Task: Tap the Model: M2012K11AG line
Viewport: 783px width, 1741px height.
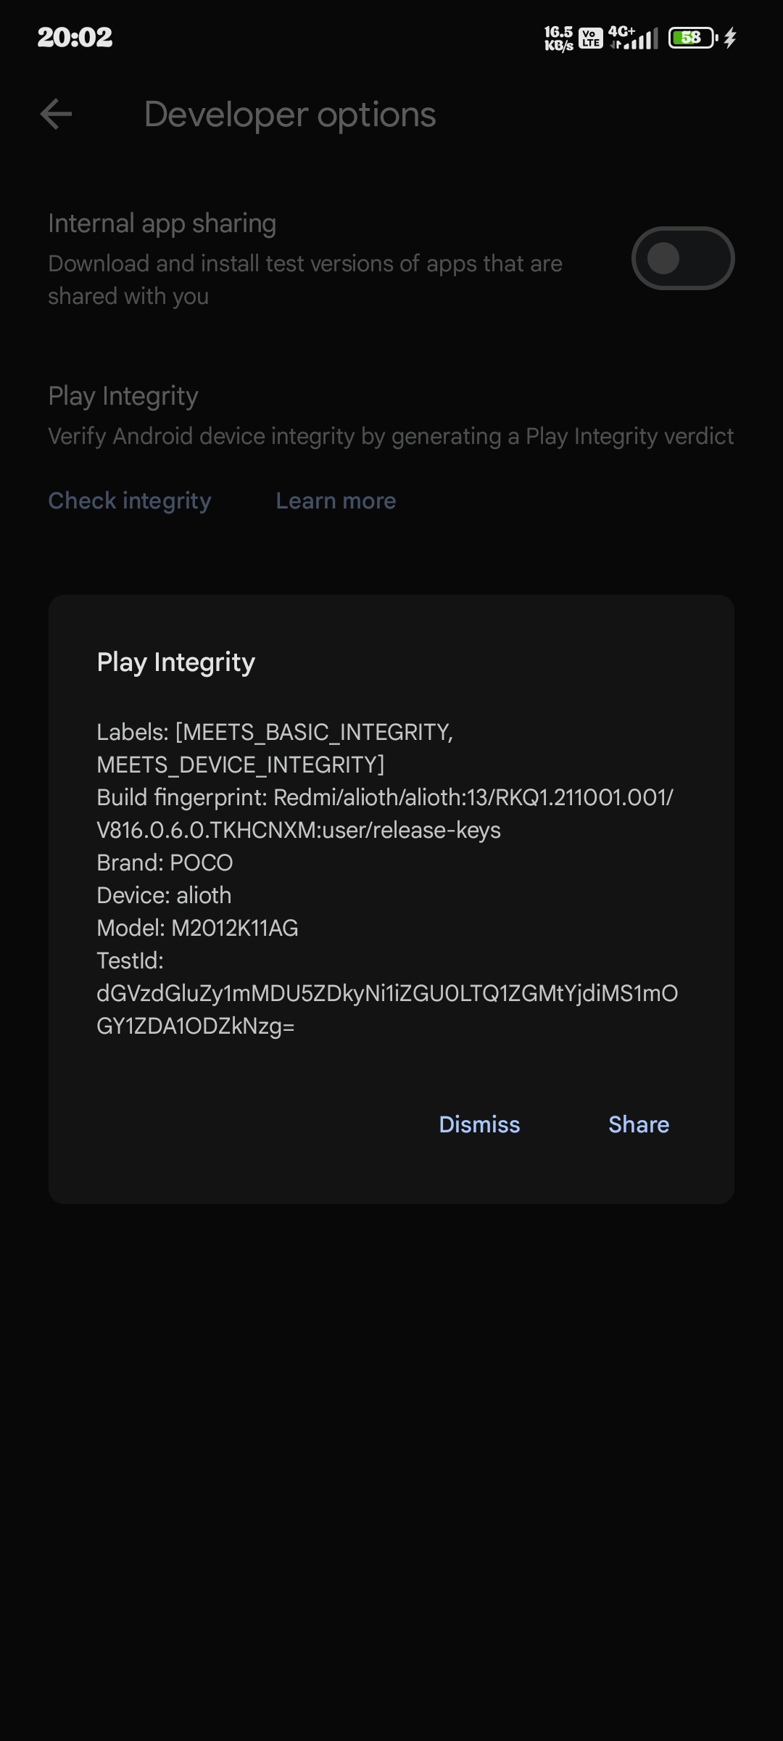Action: pos(197,928)
